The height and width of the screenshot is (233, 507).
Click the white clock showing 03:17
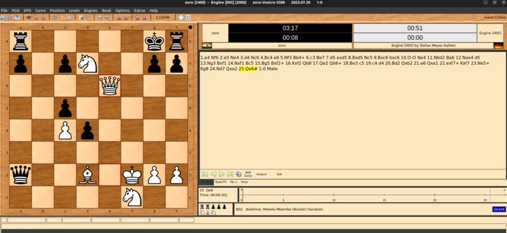(x=290, y=28)
